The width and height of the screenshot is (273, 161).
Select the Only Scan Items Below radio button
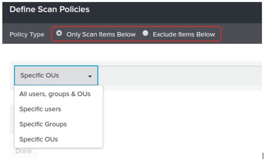[59, 33]
